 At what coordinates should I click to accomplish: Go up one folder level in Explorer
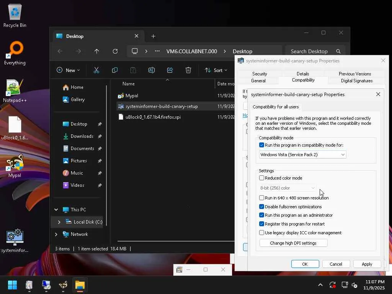97,51
